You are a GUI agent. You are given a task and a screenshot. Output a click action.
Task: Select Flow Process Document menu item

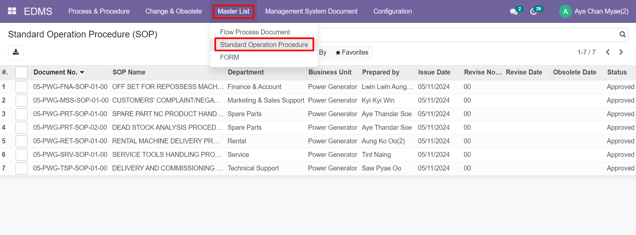click(x=255, y=32)
